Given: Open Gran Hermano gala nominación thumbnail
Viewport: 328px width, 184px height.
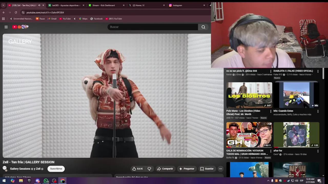Looking at the screenshot, I should coord(249,135).
